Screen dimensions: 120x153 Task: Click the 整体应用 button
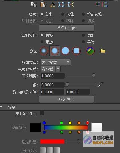[66, 99]
